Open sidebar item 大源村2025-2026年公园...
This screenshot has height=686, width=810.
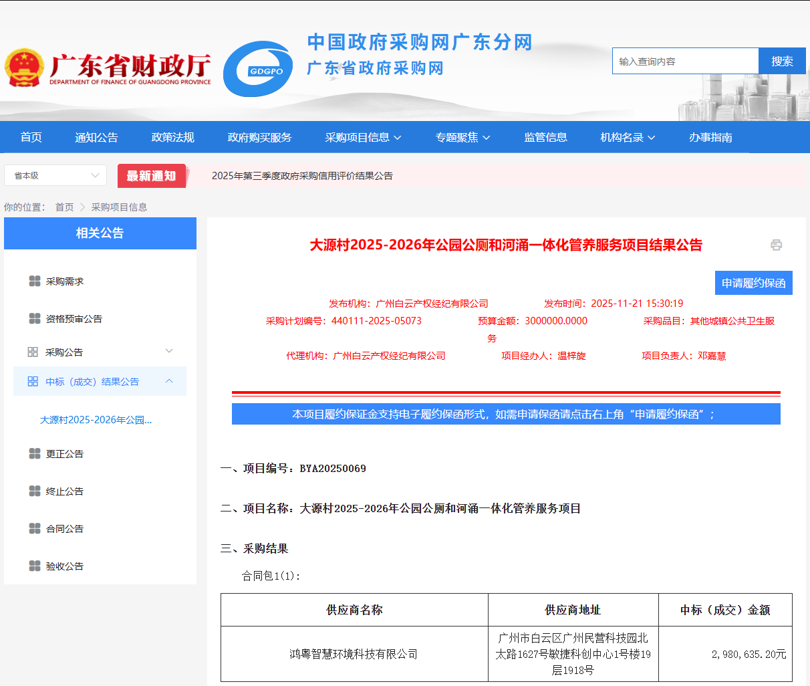pos(96,420)
